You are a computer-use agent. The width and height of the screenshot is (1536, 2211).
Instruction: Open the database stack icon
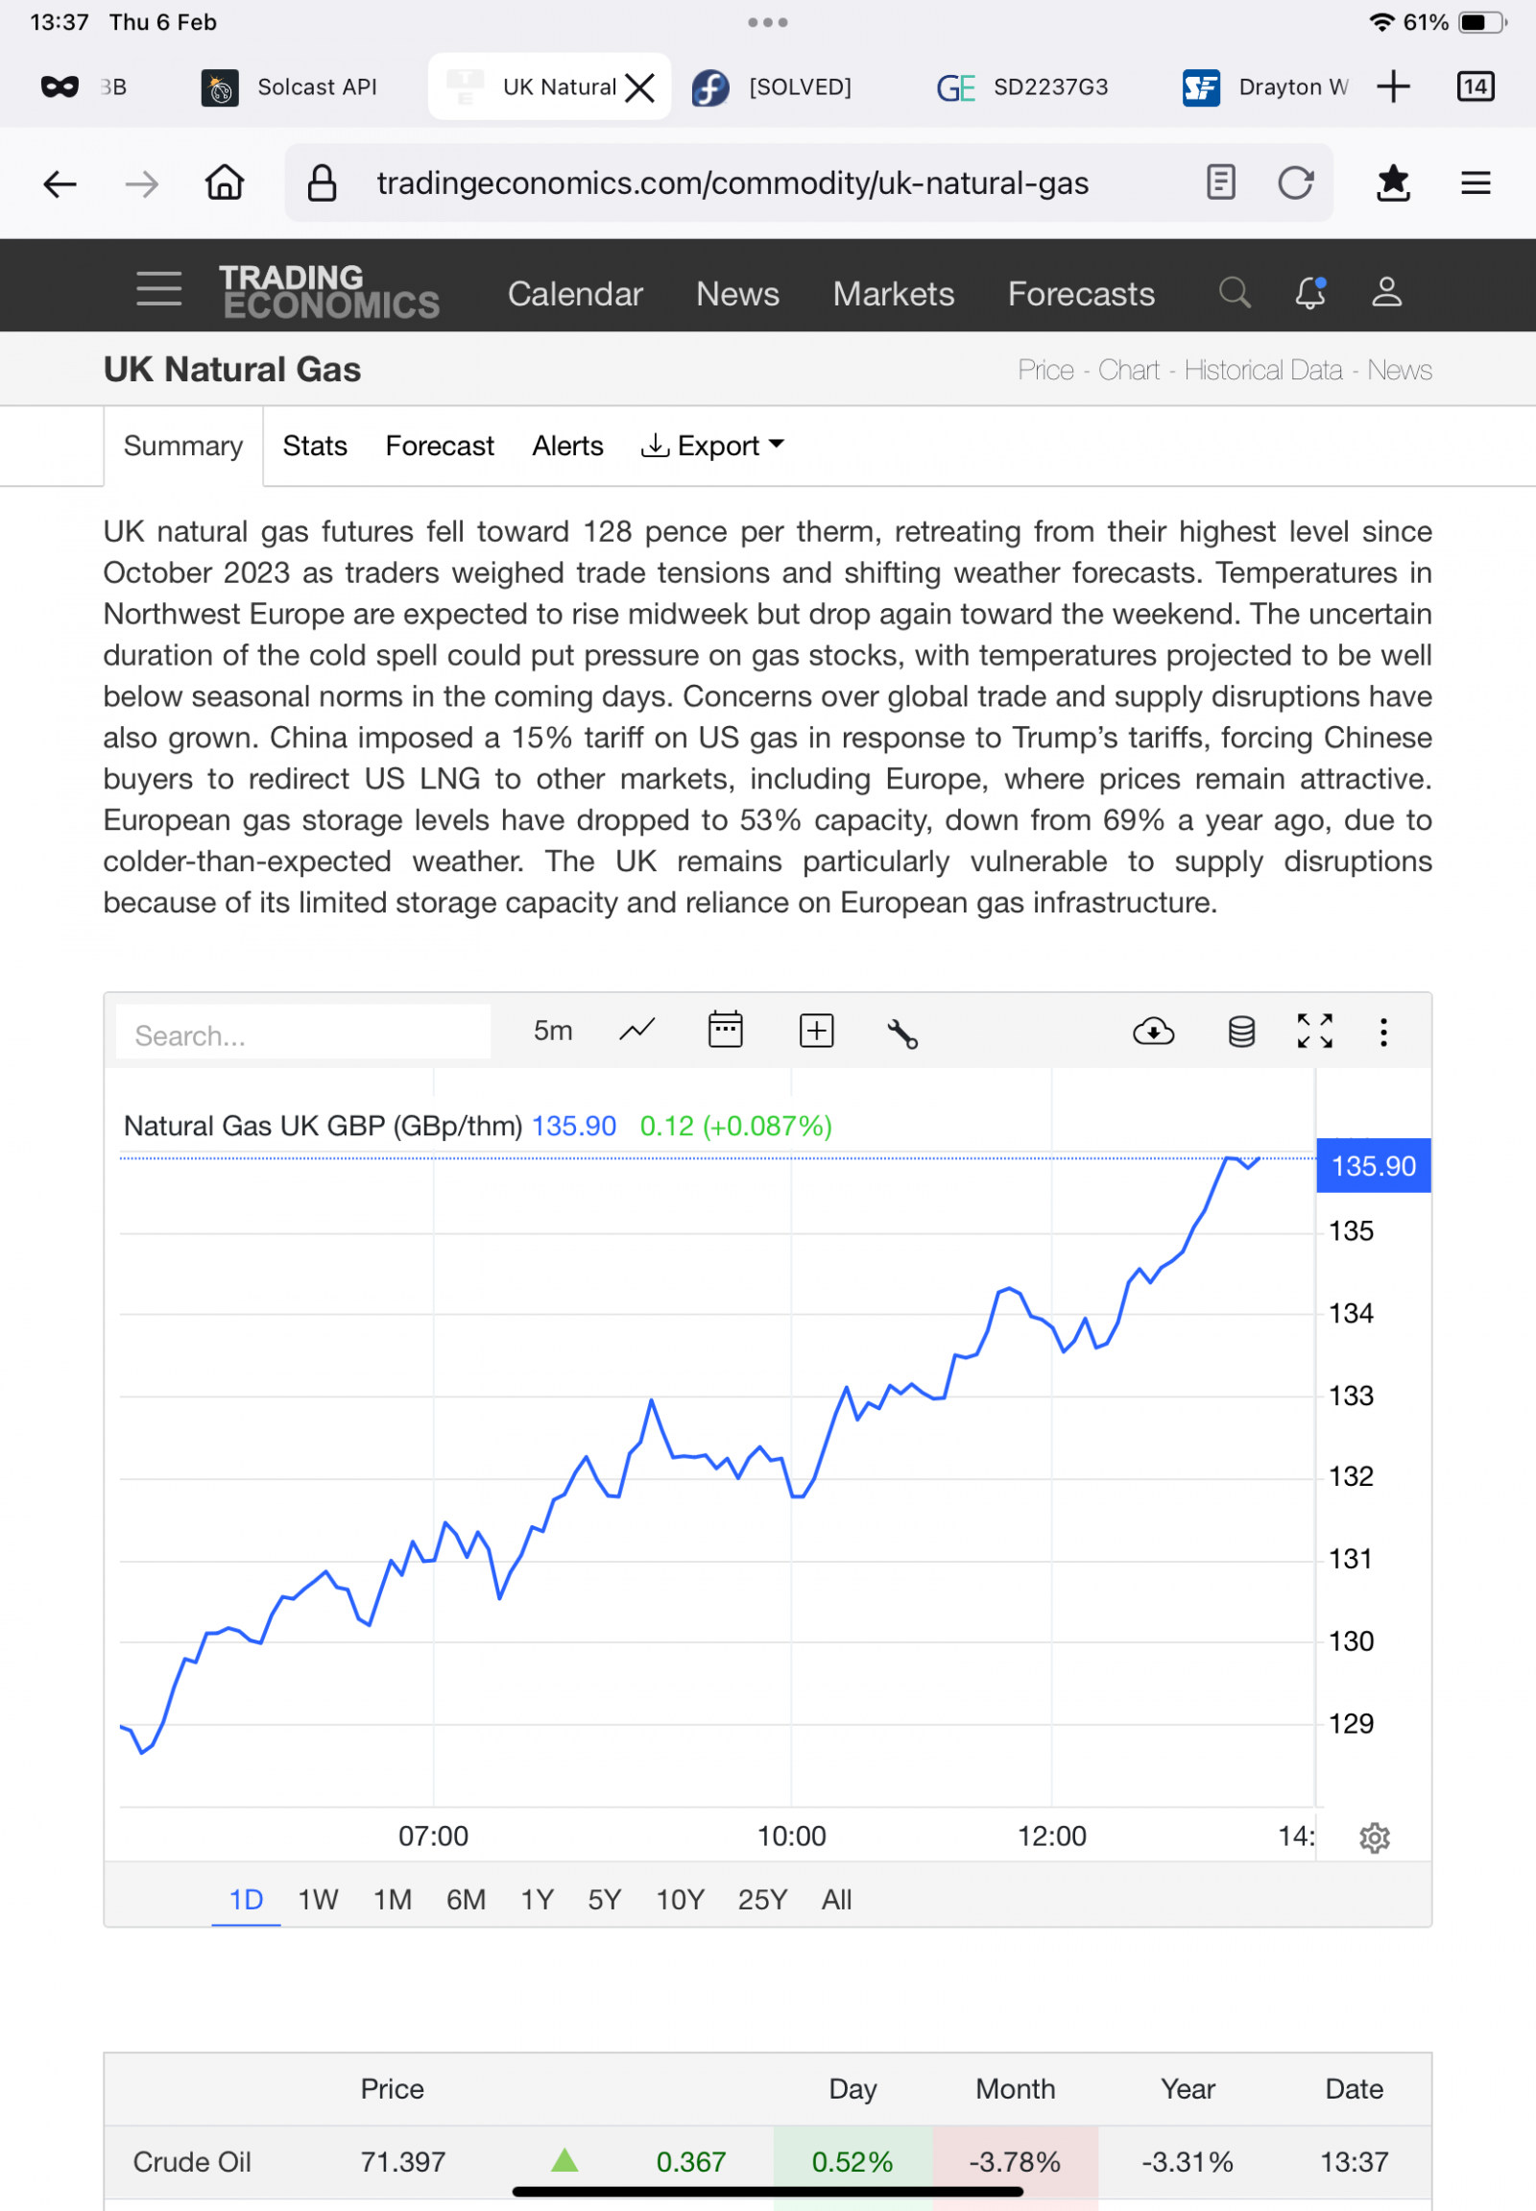tap(1241, 1032)
